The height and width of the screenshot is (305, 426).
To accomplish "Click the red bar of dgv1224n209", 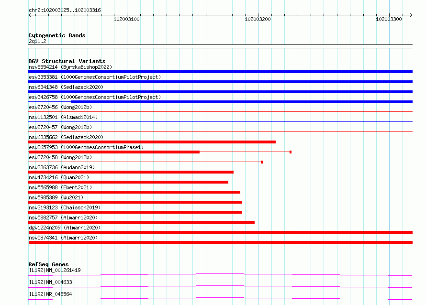I will tap(220, 232).
